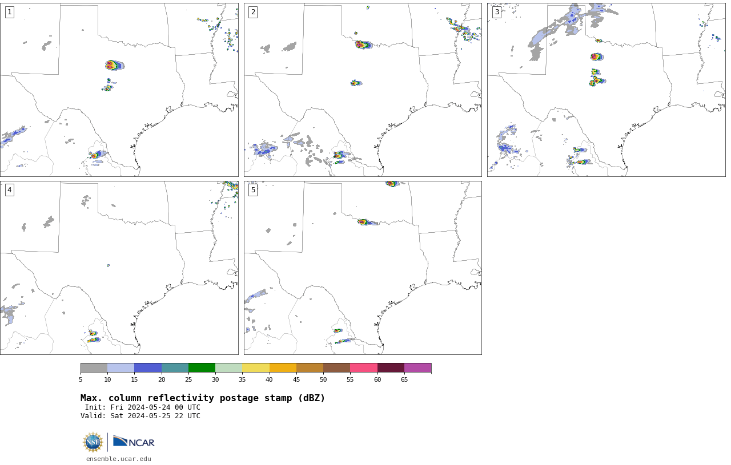
Task: Click the orange 40-45 dBZ swatch
Action: click(x=283, y=367)
